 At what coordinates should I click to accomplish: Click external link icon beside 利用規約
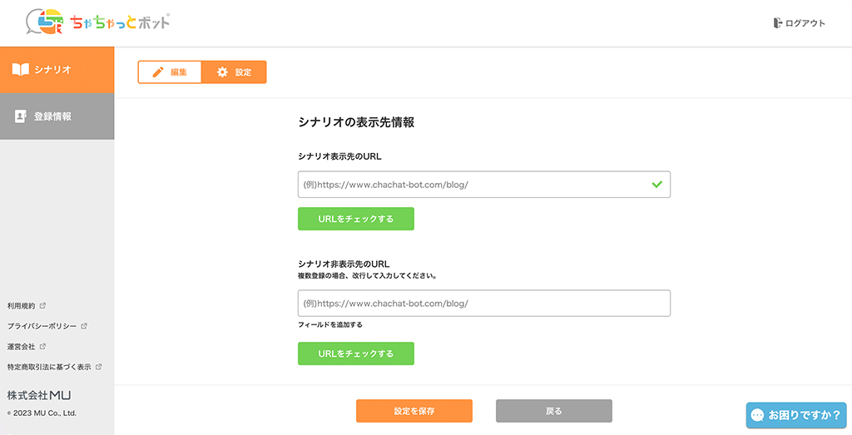[x=42, y=306]
